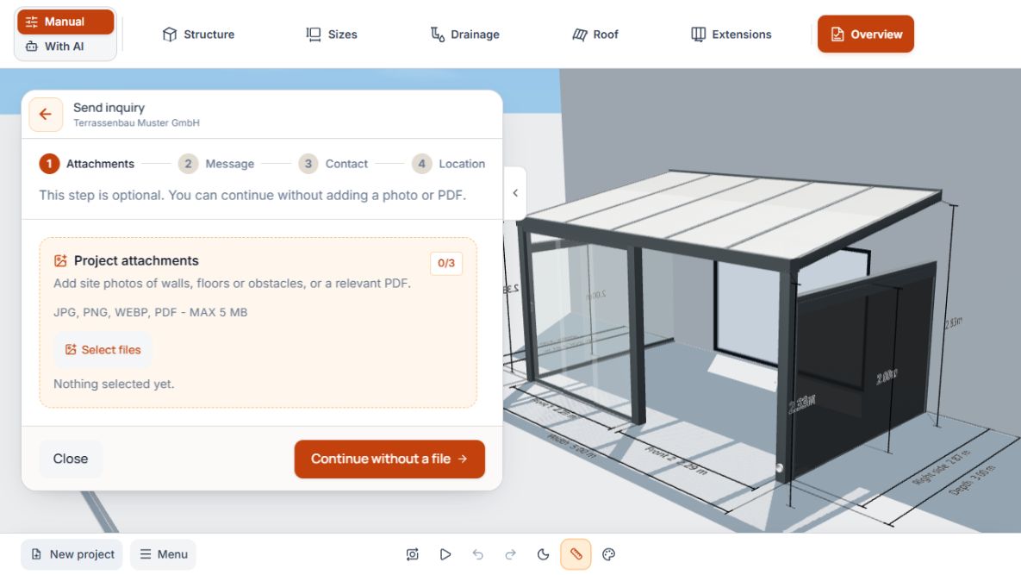The height and width of the screenshot is (575, 1021).
Task: Click Select files button
Action: pyautogui.click(x=103, y=350)
